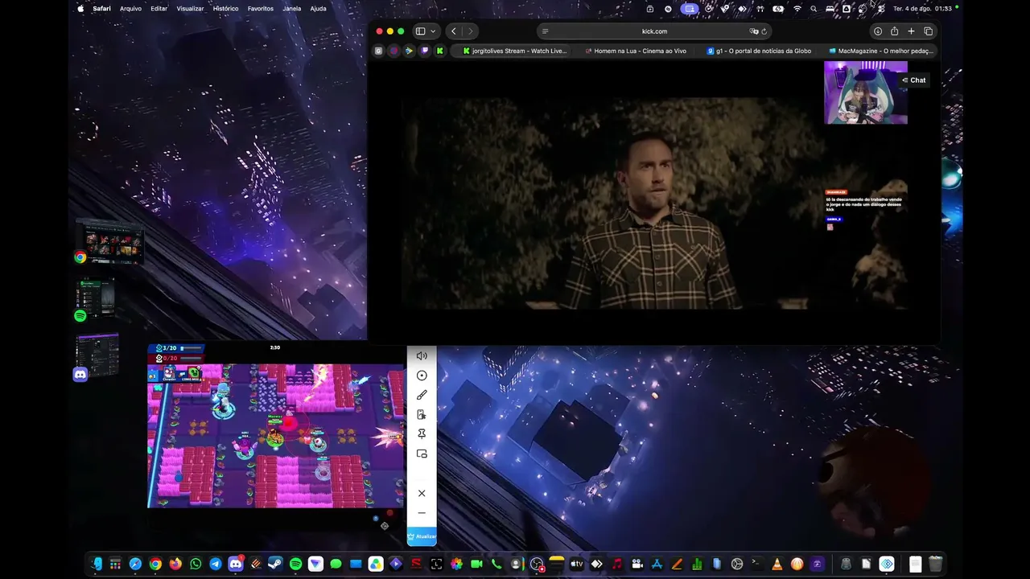This screenshot has width=1030, height=579.
Task: Pin the mirroring window on top
Action: [x=422, y=434]
